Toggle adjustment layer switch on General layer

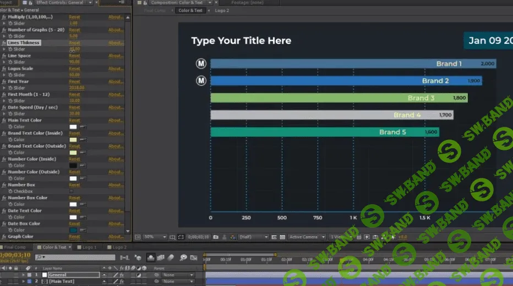click(x=139, y=275)
